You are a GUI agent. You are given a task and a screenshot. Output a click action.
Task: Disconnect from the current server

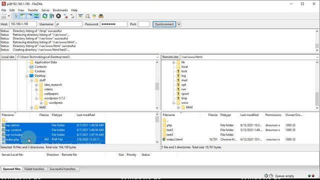pyautogui.click(x=65, y=16)
